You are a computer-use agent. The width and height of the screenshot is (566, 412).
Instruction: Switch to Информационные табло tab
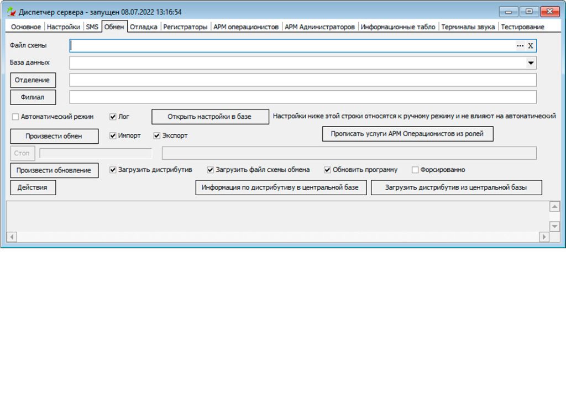pos(398,27)
